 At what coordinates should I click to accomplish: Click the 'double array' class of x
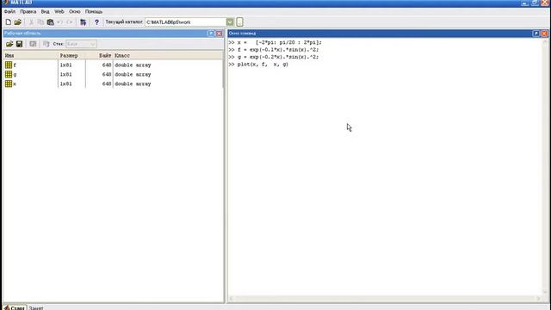[133, 84]
